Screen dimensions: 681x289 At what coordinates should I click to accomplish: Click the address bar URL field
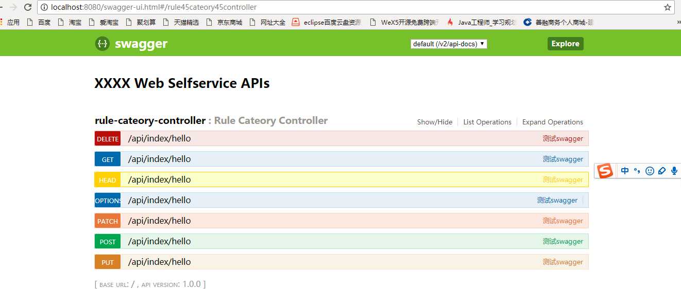click(x=355, y=7)
